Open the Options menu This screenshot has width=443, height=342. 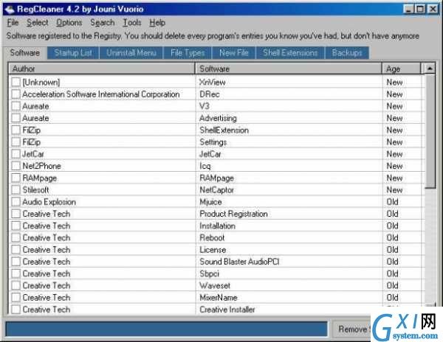point(69,23)
